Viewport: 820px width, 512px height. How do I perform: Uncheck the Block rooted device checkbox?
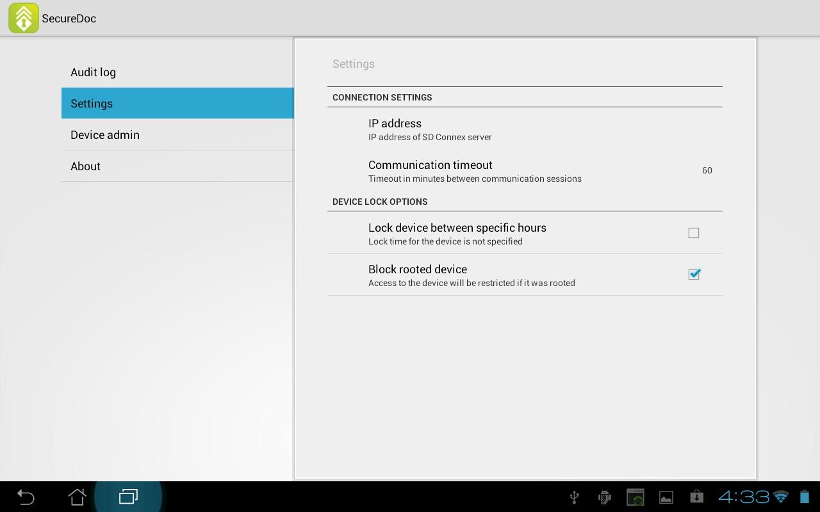click(694, 274)
